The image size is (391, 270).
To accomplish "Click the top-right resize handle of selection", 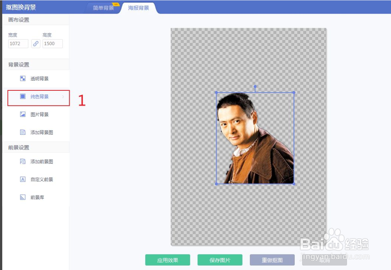I will (294, 93).
